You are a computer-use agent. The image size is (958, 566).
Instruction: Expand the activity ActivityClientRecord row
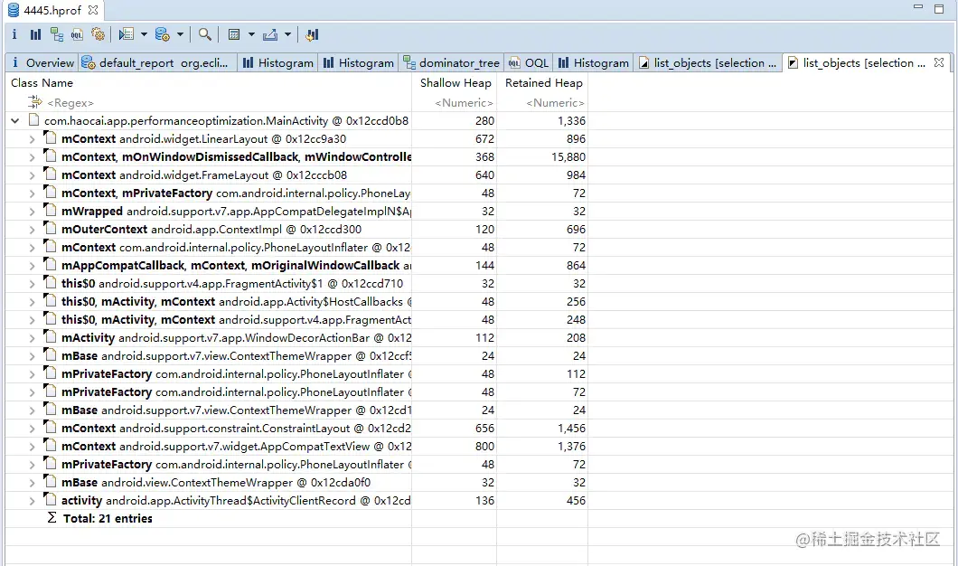point(32,501)
